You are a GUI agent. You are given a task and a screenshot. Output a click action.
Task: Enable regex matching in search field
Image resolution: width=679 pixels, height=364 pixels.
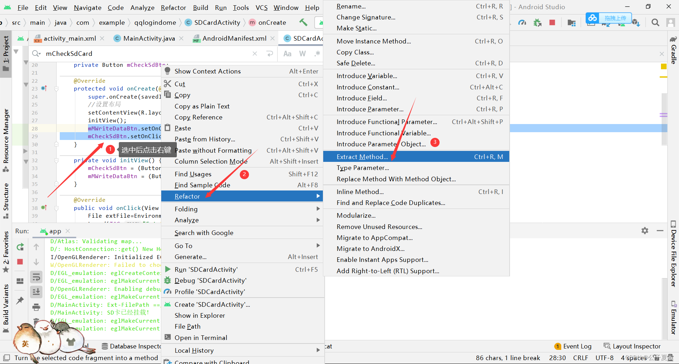(318, 53)
